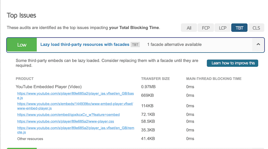Click the Main-Thread Blocking Time column header

click(x=214, y=79)
